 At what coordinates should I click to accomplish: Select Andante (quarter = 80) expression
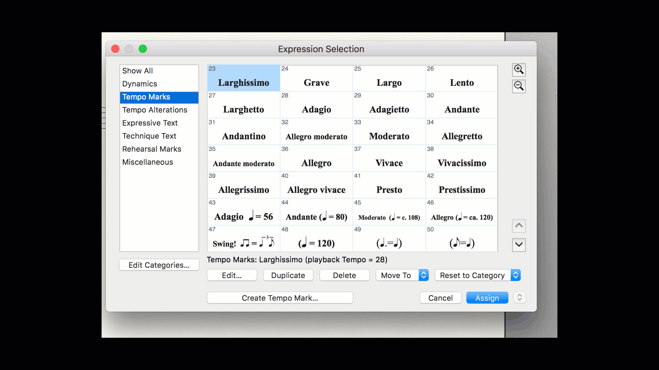(x=316, y=212)
